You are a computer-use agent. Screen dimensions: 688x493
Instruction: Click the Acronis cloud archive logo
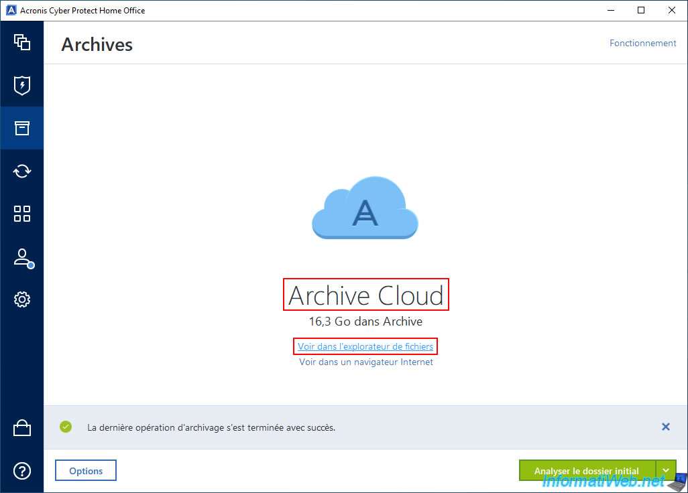(365, 207)
